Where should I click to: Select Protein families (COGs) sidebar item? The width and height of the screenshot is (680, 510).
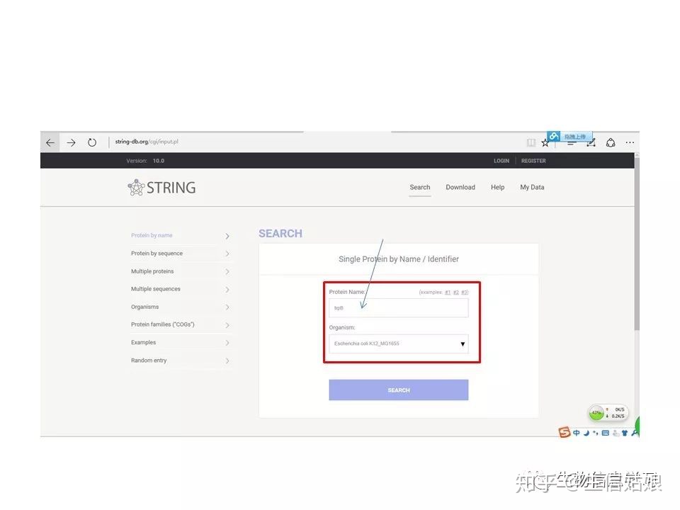click(x=163, y=324)
